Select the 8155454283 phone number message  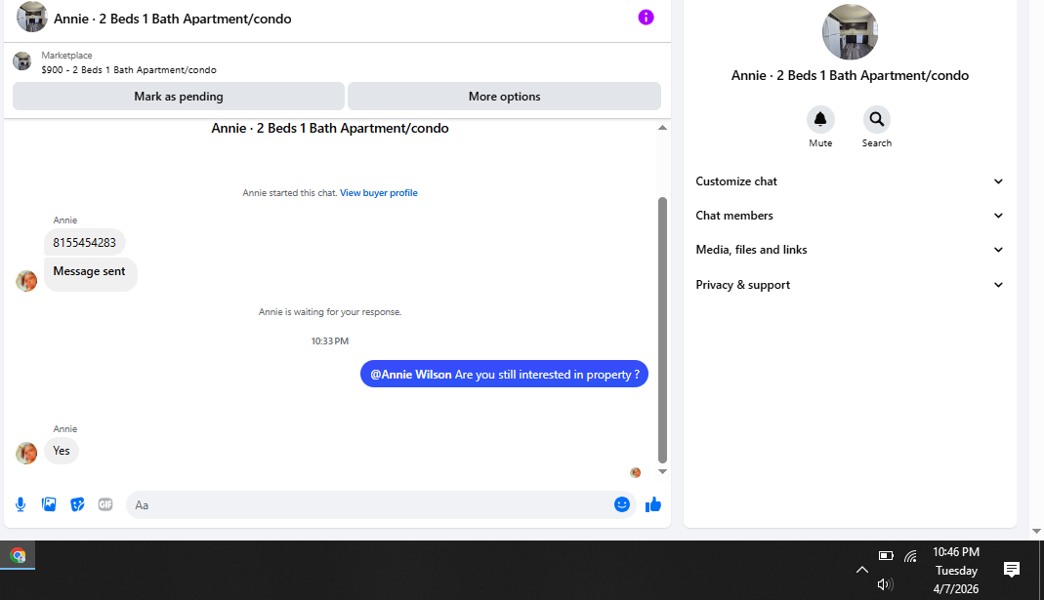tap(85, 243)
